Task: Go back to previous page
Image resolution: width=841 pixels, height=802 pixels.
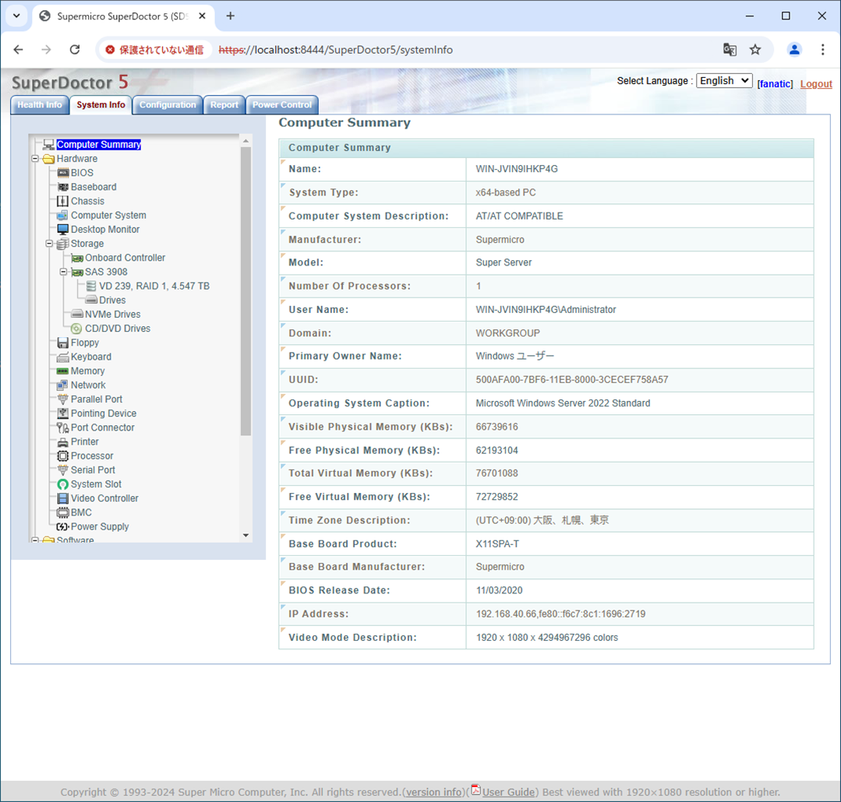Action: [x=18, y=50]
